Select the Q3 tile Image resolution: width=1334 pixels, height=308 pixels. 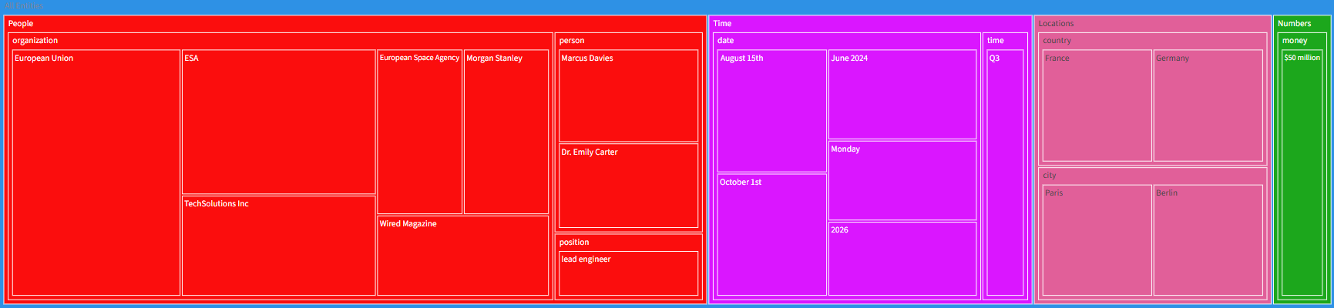(1006, 172)
